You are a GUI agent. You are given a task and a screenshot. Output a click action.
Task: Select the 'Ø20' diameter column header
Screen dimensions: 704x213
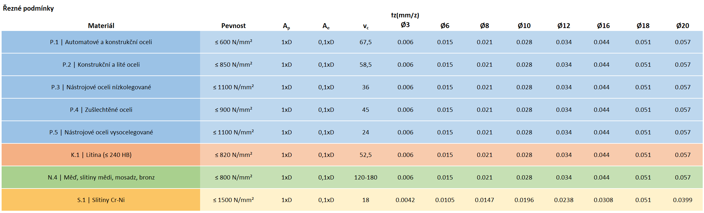(682, 26)
